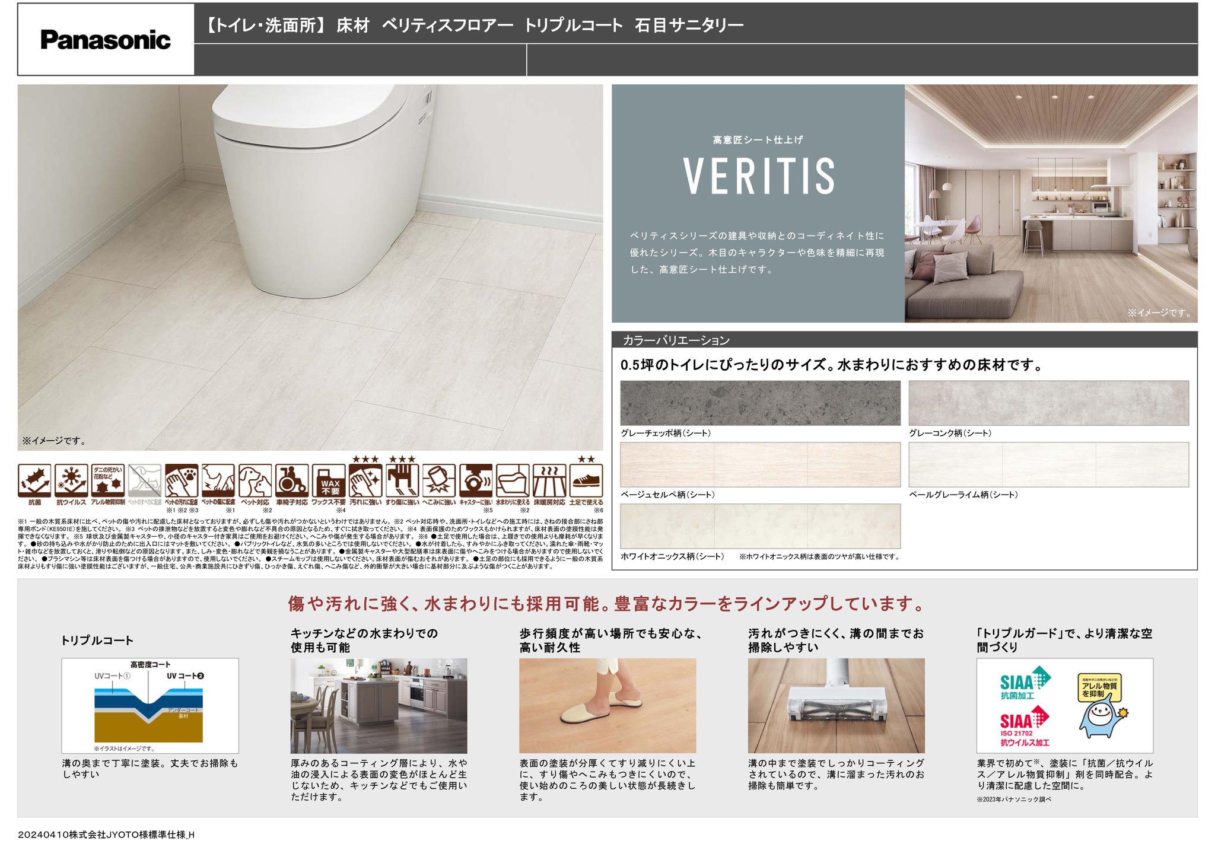Click the 床暖房対応 floor heating icon

[x=549, y=480]
